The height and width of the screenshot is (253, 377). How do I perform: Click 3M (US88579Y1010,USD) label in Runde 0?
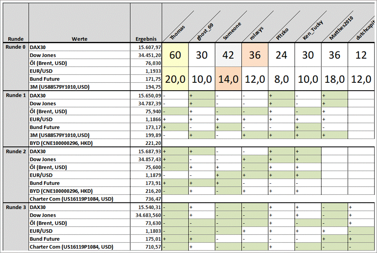click(x=60, y=87)
